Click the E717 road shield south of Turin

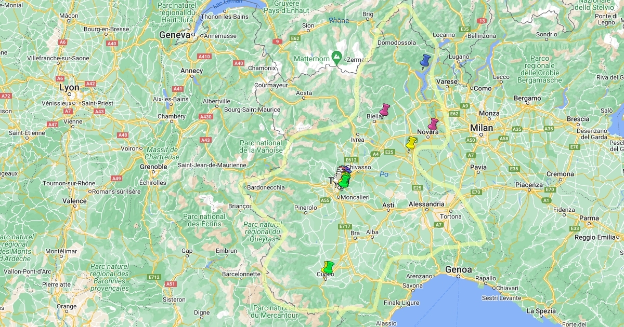pos(345,226)
